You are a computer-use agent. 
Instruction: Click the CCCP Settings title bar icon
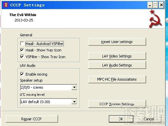point(6,5)
